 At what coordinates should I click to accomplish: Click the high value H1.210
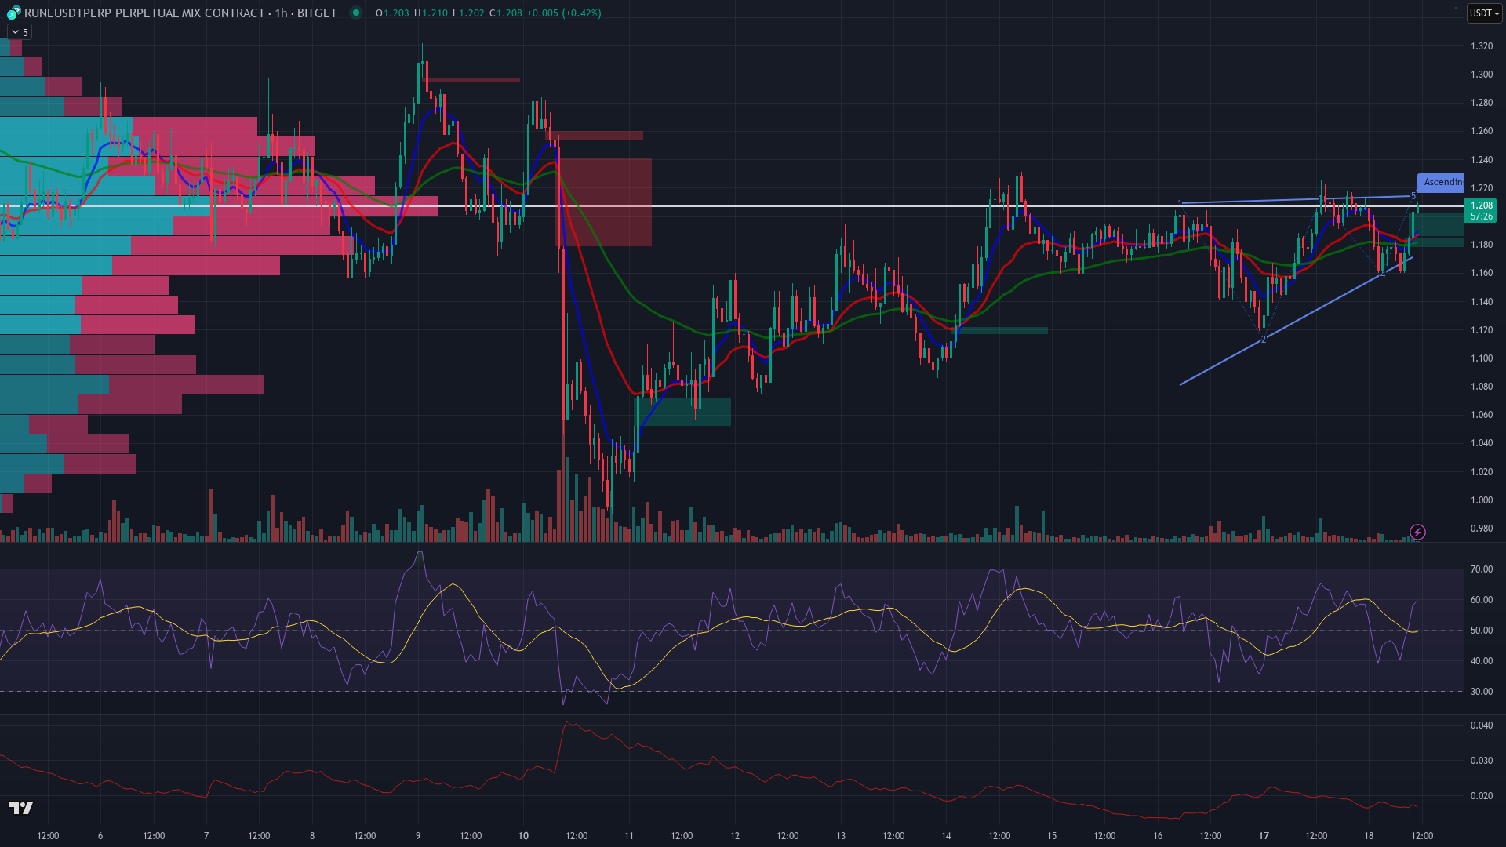tap(431, 13)
